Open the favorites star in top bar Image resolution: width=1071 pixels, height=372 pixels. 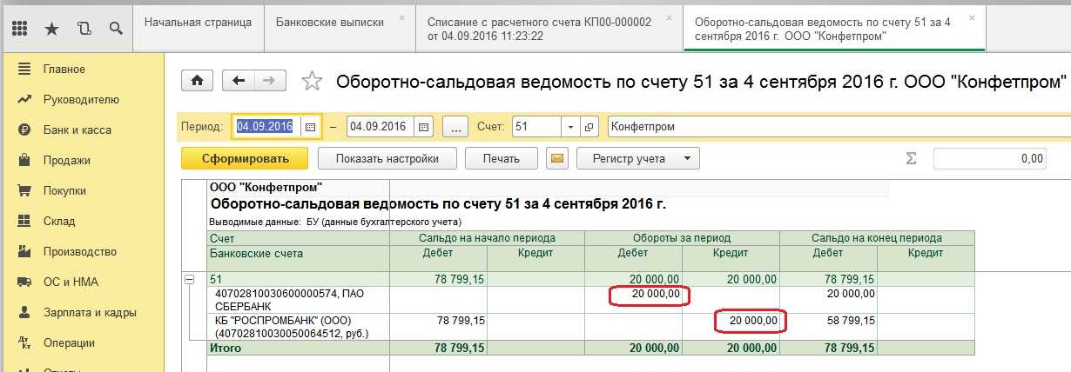click(x=51, y=29)
